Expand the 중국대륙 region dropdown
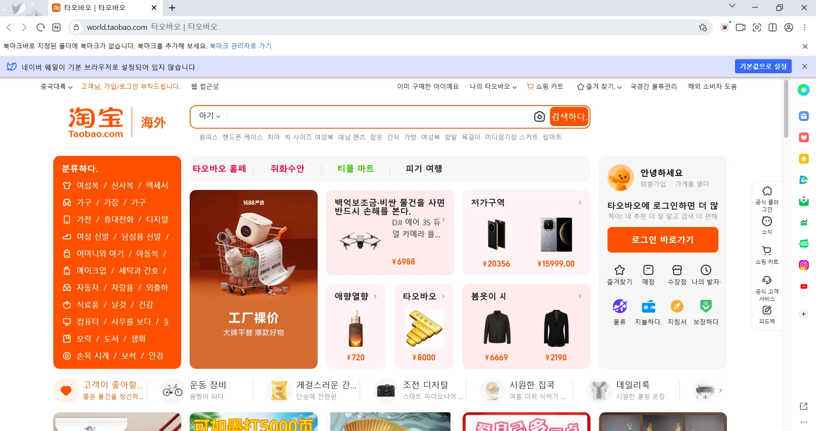The height and width of the screenshot is (431, 816). coord(56,87)
